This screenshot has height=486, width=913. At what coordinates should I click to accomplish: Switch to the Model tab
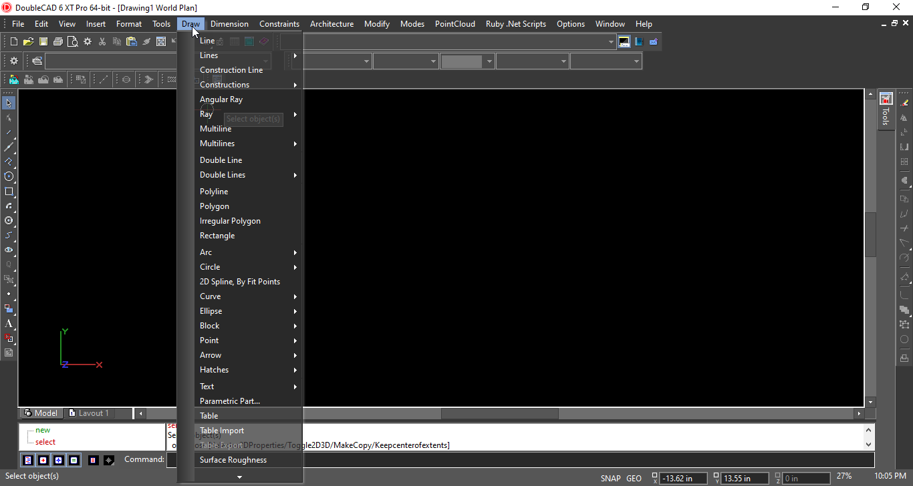pyautogui.click(x=41, y=413)
